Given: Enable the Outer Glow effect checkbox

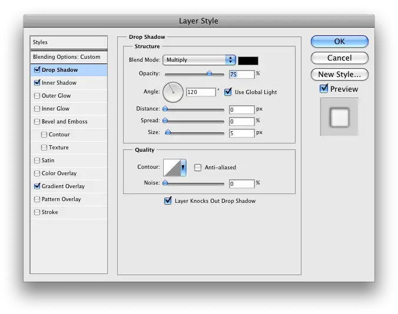Looking at the screenshot, I should 38,96.
